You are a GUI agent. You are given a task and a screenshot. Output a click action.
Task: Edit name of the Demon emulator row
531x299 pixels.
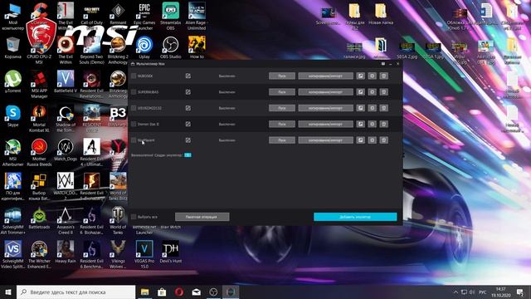click(188, 124)
